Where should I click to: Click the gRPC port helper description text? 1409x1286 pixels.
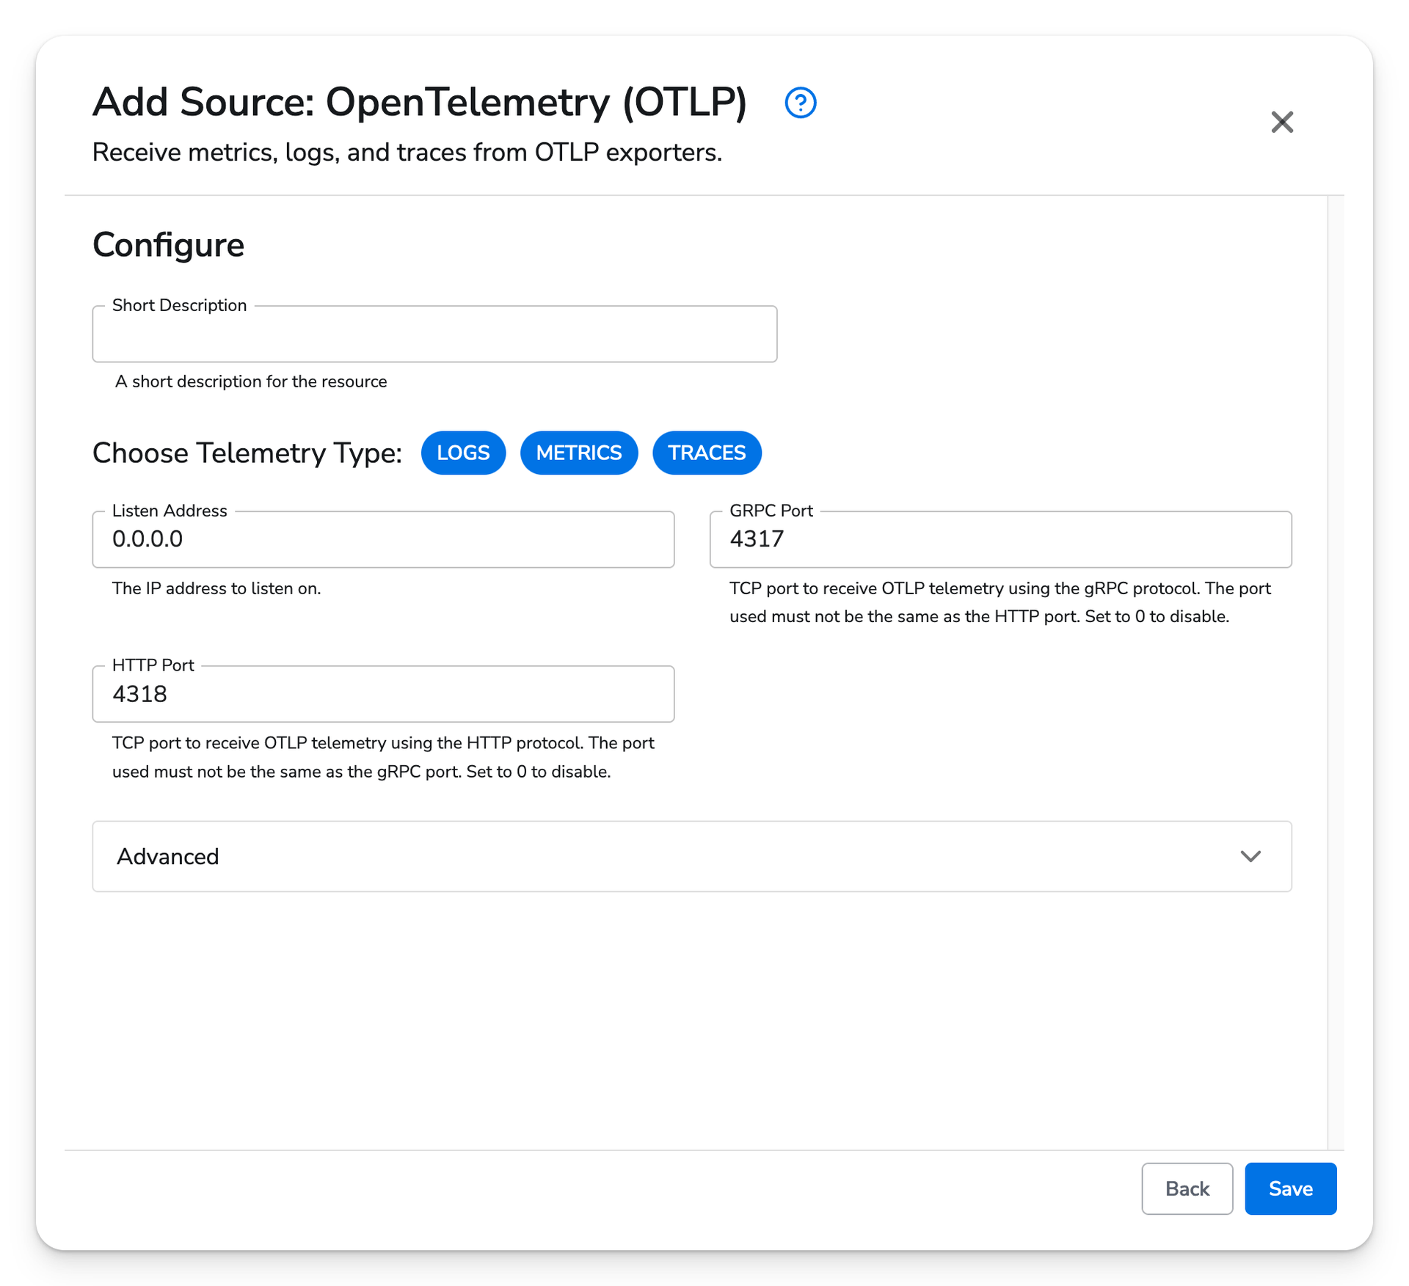point(1000,602)
